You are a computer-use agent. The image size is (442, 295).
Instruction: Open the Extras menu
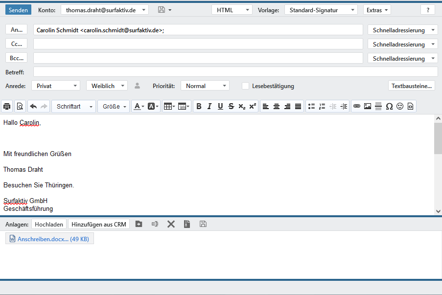tap(377, 10)
